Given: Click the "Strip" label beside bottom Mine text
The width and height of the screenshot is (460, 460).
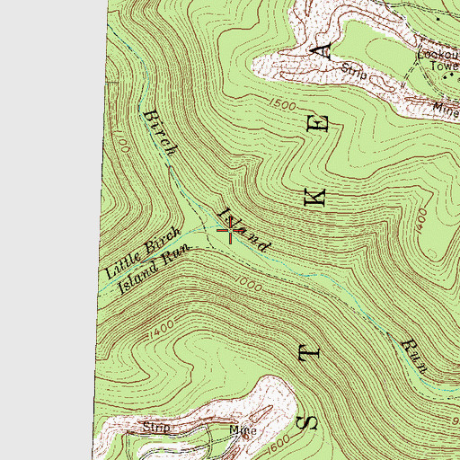Looking at the screenshot, I should point(156,427).
